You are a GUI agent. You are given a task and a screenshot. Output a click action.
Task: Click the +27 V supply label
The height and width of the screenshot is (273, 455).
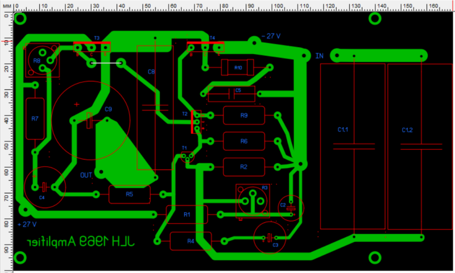click(27, 224)
